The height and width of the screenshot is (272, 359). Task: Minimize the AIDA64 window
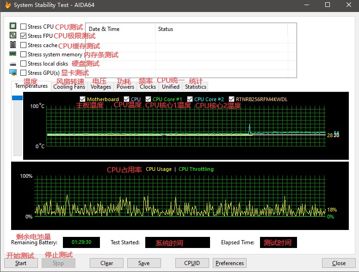tap(307, 5)
